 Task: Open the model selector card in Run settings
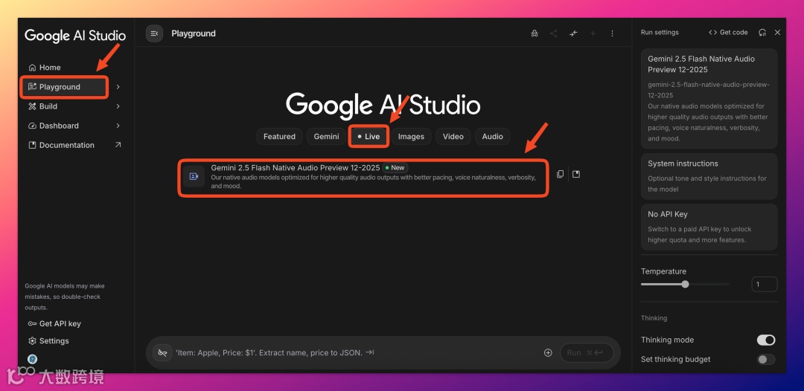[709, 99]
